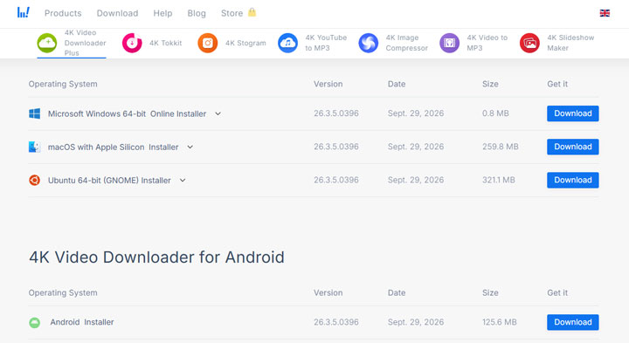
Task: Expand Microsoft Windows installer options chevron
Action: click(218, 113)
